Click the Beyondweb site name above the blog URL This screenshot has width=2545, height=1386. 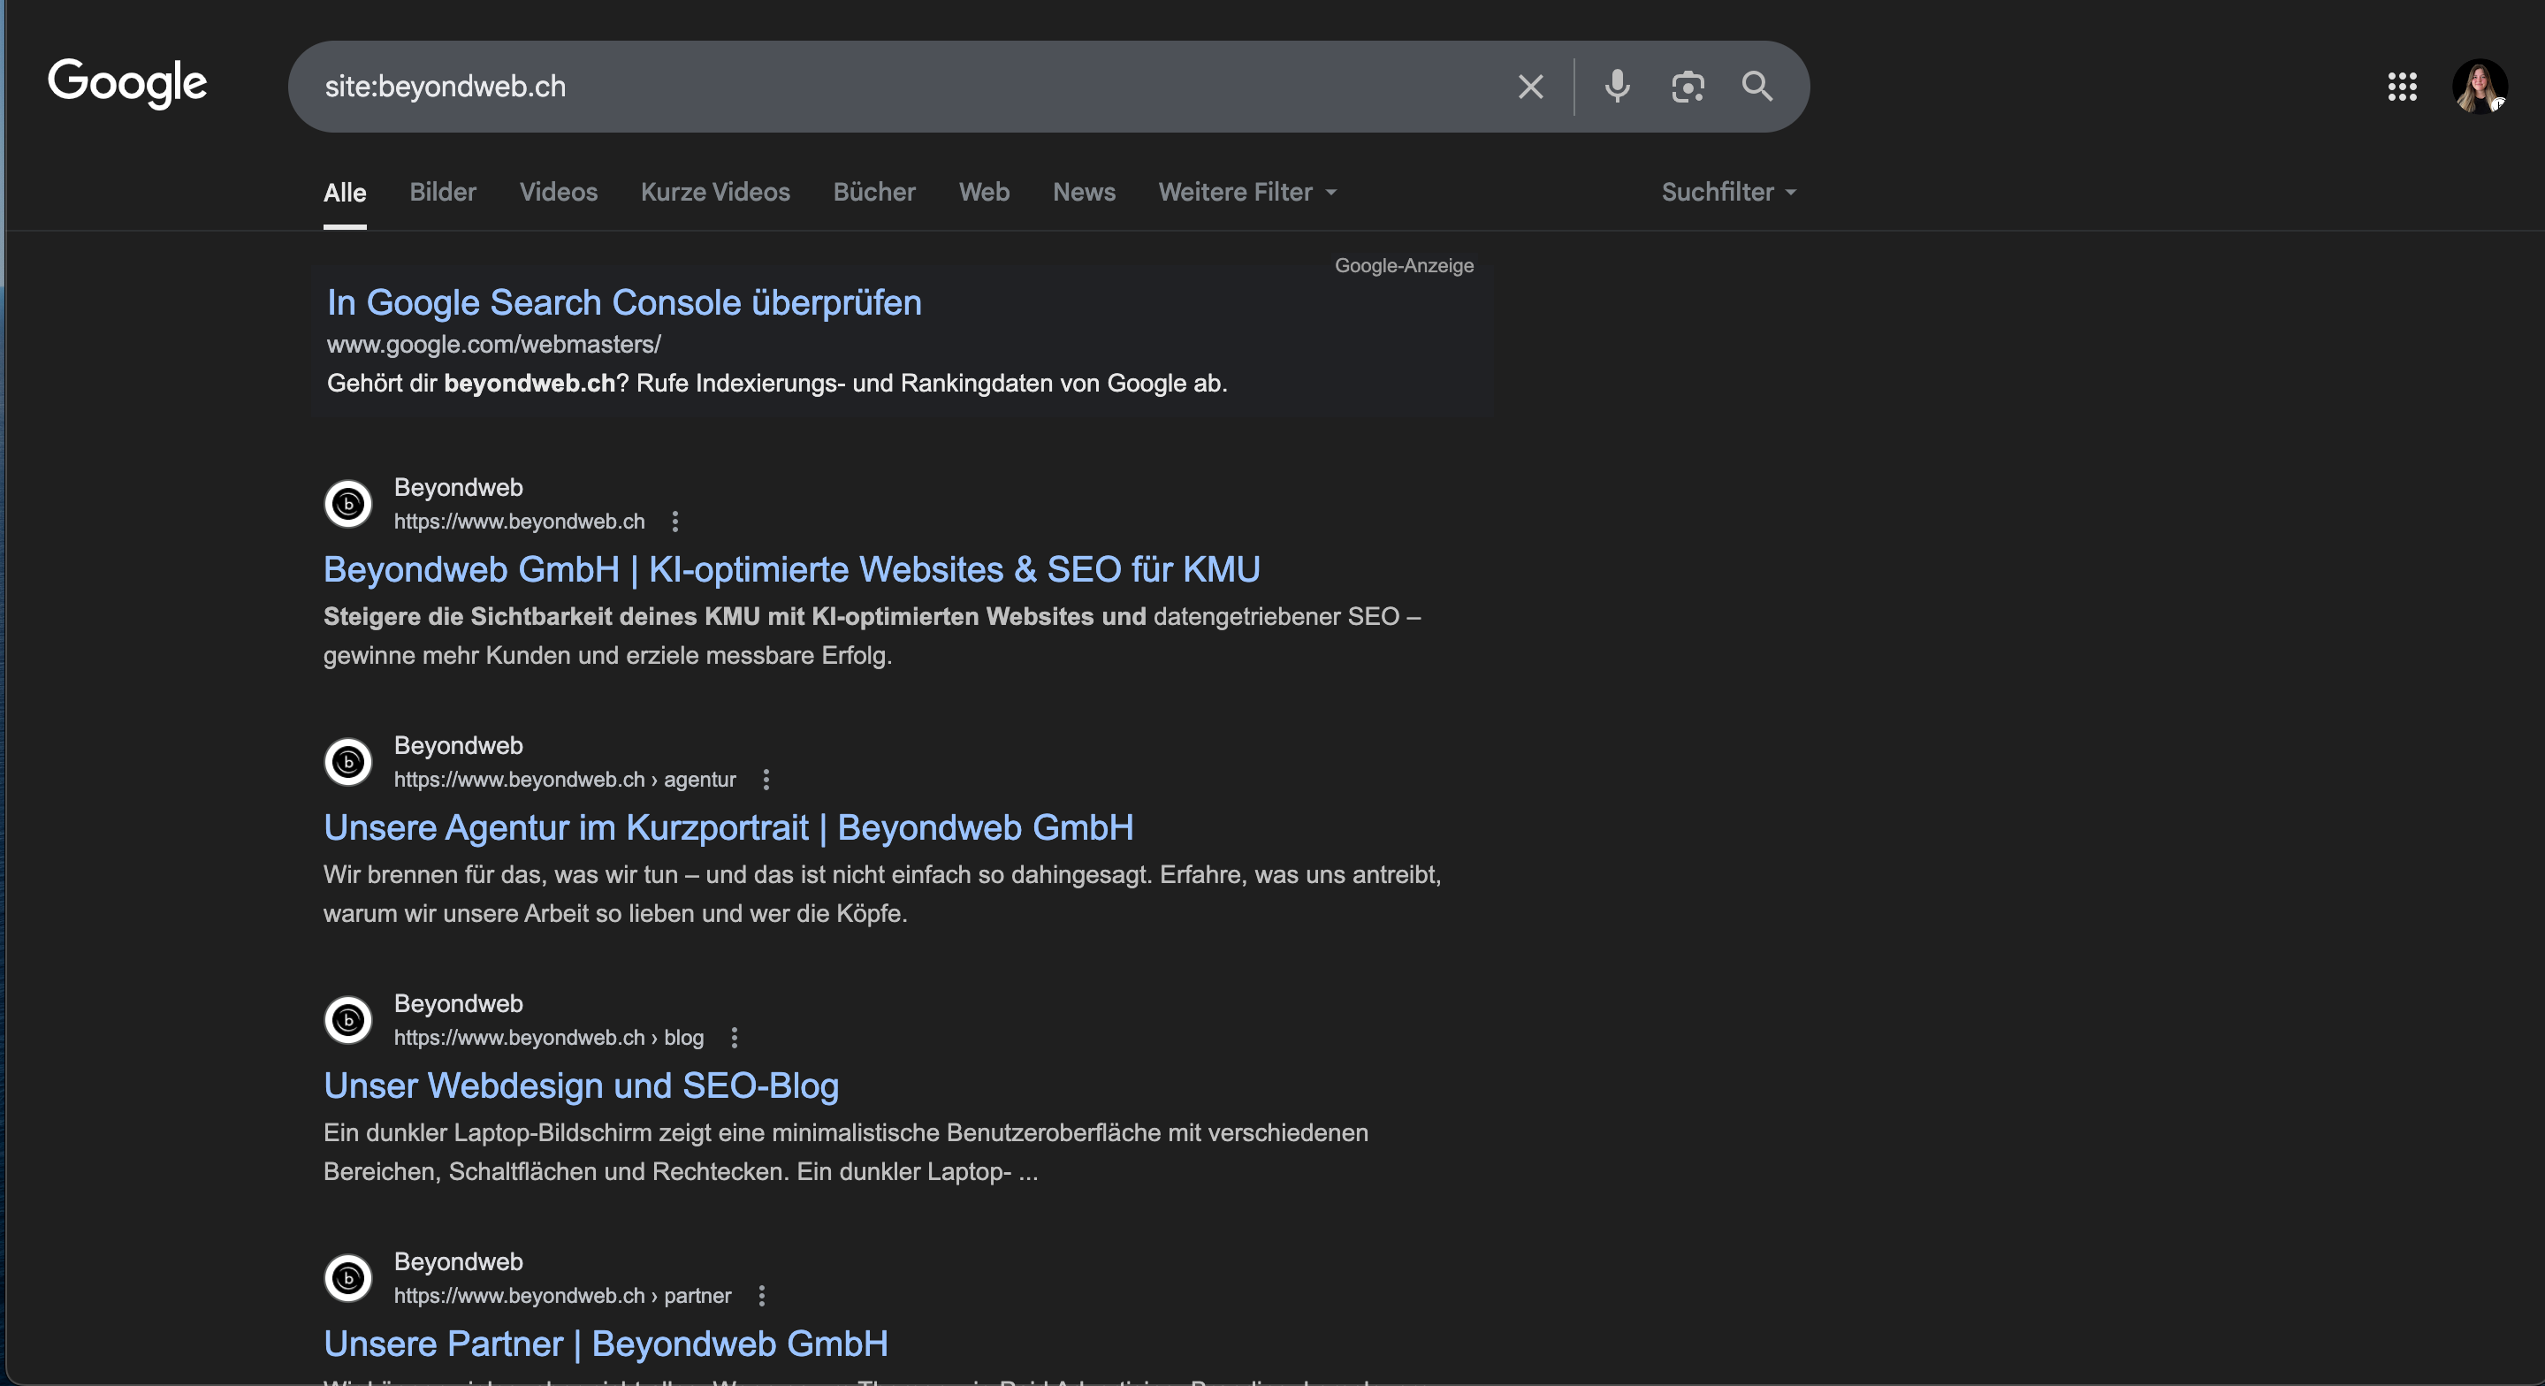459,1003
